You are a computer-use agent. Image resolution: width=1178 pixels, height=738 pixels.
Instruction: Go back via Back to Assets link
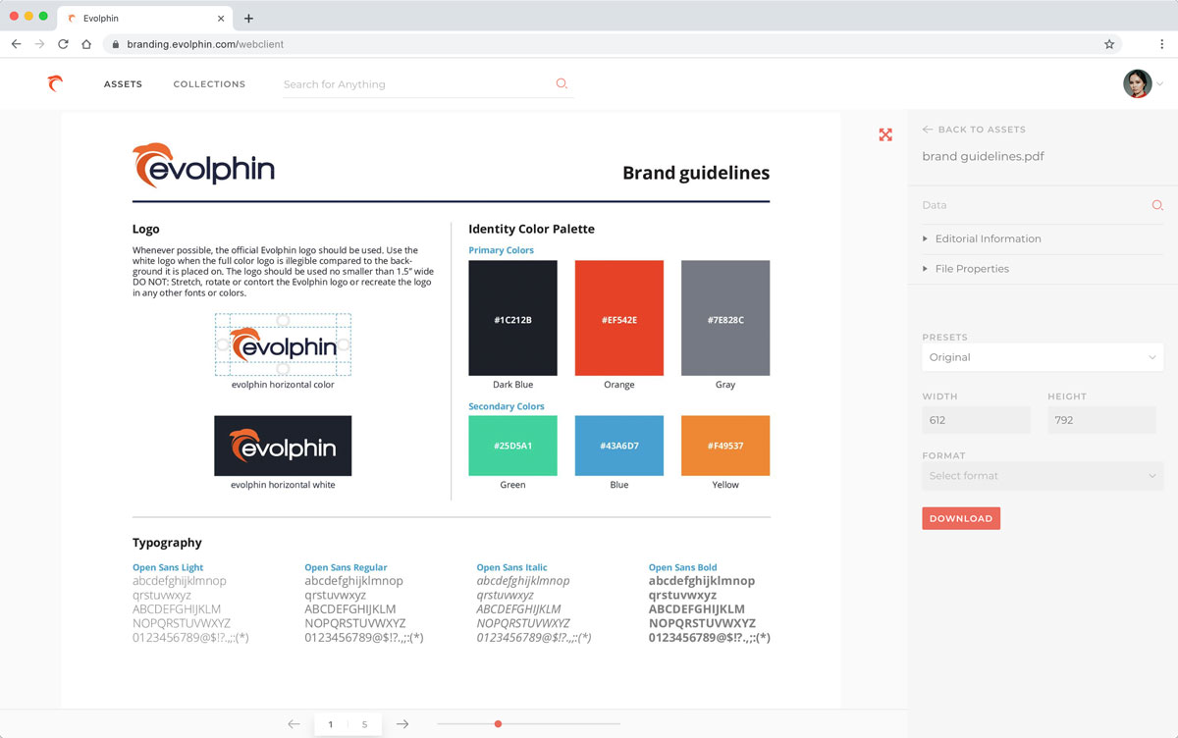tap(974, 130)
